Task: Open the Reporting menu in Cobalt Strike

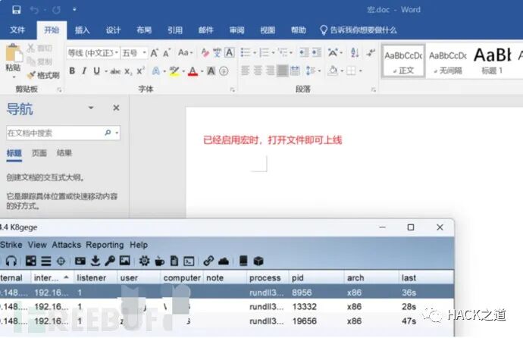Action: [x=105, y=245]
